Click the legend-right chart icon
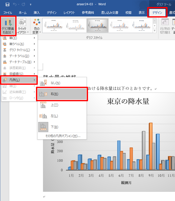Viewport: 175px width, 201px height. [x=43, y=94]
